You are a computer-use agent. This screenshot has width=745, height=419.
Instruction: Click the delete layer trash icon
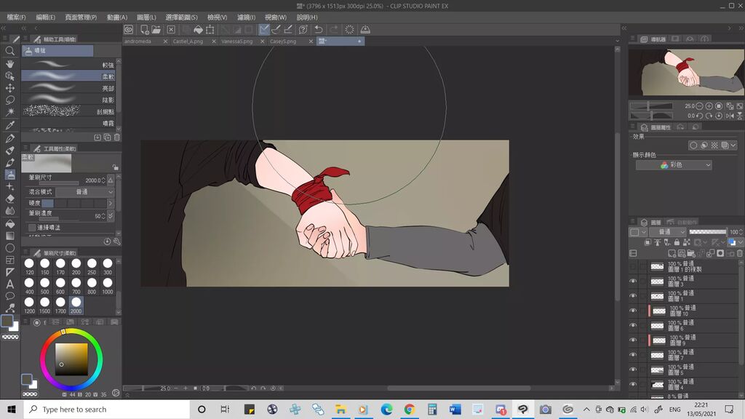tap(739, 253)
